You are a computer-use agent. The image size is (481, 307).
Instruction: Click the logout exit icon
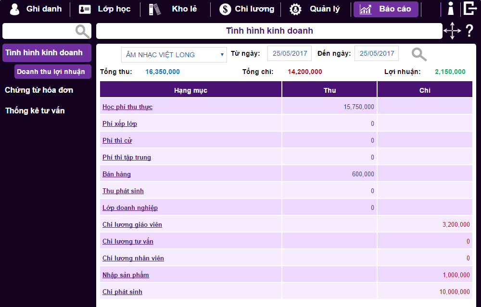470,9
